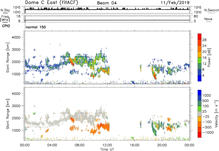Pick the red top segment of power colorbar
Image resolution: width=219 pixels, height=151 pixels.
200,37
